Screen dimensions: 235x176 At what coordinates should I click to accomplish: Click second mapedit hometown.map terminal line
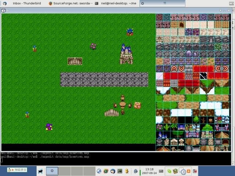(45, 157)
